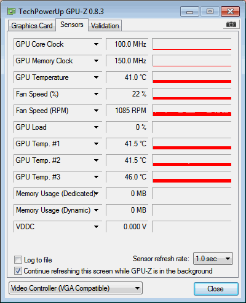Switch to the Graphics Card tab
This screenshot has width=246, height=303.
coord(32,26)
